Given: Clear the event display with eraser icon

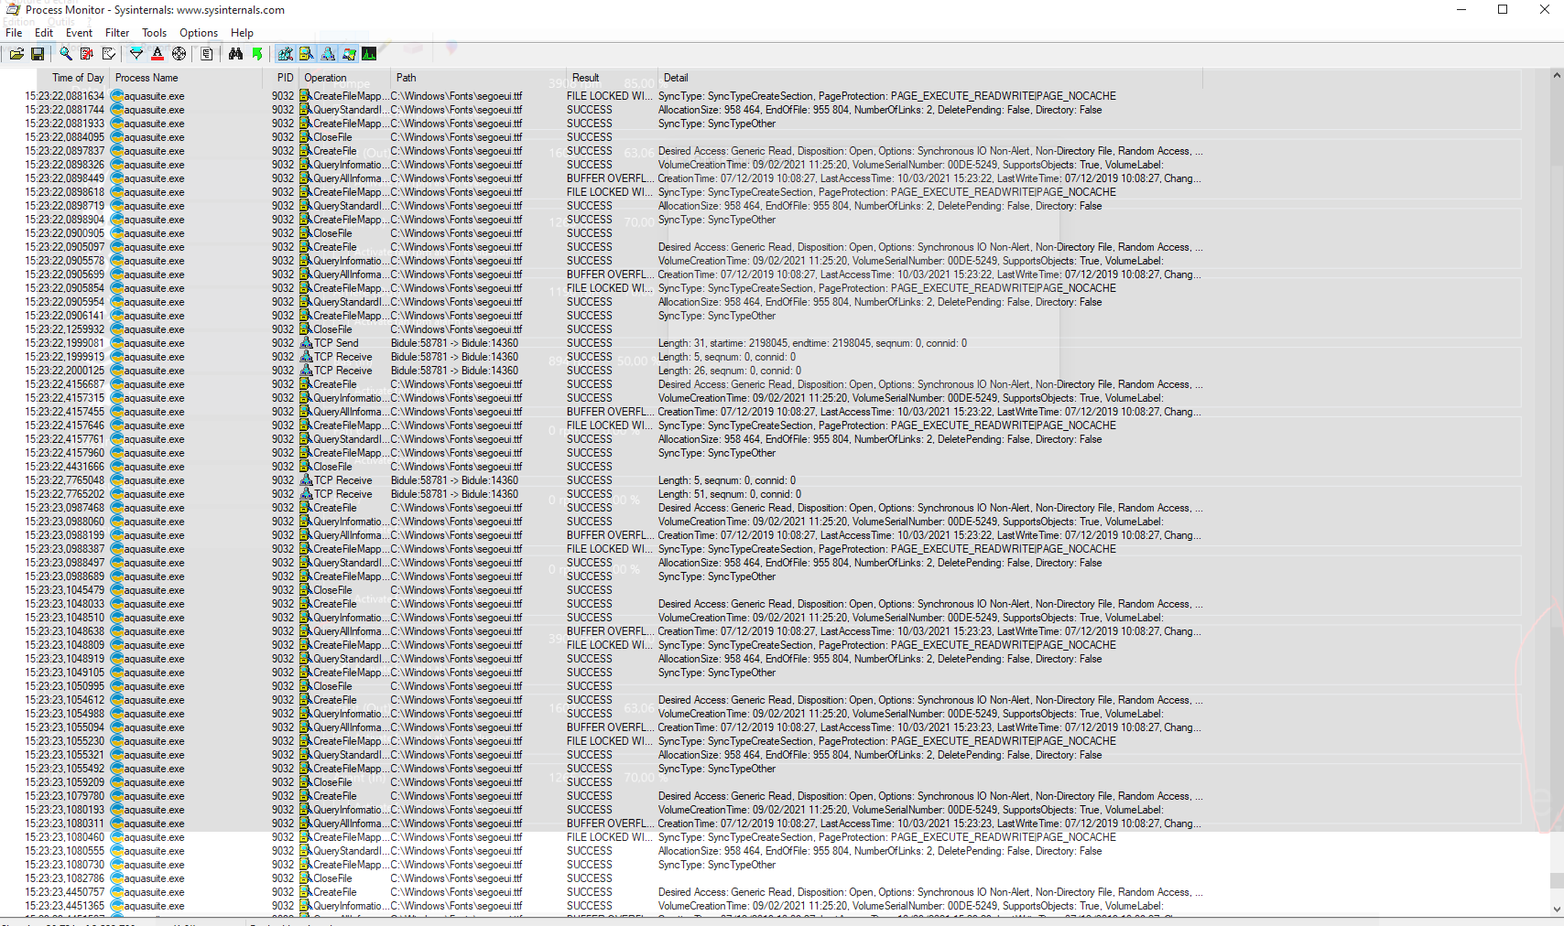Looking at the screenshot, I should click(109, 54).
